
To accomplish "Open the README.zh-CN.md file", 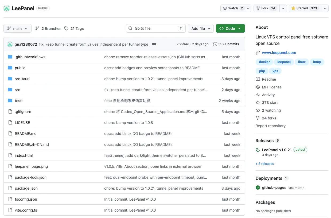I will point(32,145).
